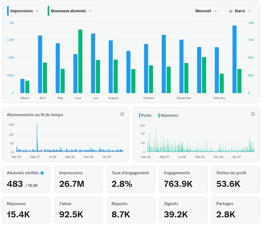Open the Réponses 15.4K card
The height and width of the screenshot is (225, 263).
pos(26,210)
